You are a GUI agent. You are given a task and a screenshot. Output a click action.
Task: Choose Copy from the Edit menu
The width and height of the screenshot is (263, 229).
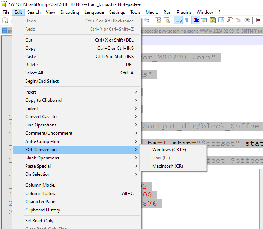(77, 48)
